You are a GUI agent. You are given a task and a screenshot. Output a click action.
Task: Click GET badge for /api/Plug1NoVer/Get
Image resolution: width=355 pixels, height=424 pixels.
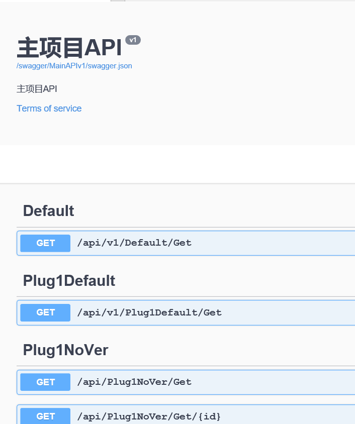click(x=45, y=382)
